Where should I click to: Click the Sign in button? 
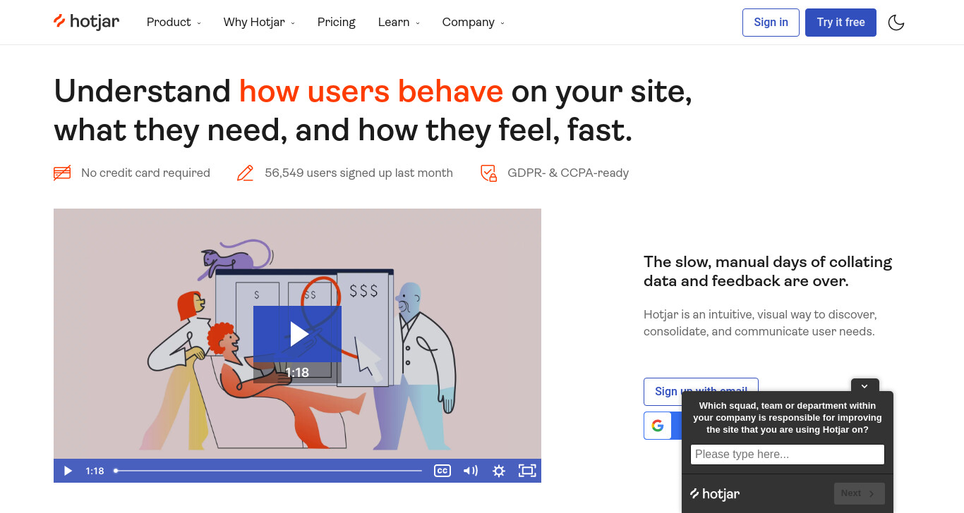771,23
